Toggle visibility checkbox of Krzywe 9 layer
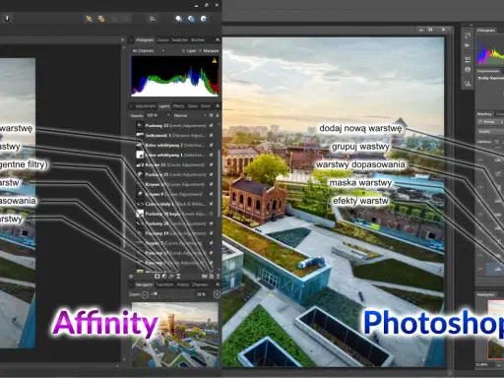 [x=212, y=194]
